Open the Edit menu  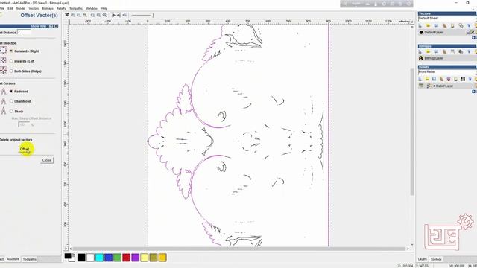pyautogui.click(x=10, y=8)
